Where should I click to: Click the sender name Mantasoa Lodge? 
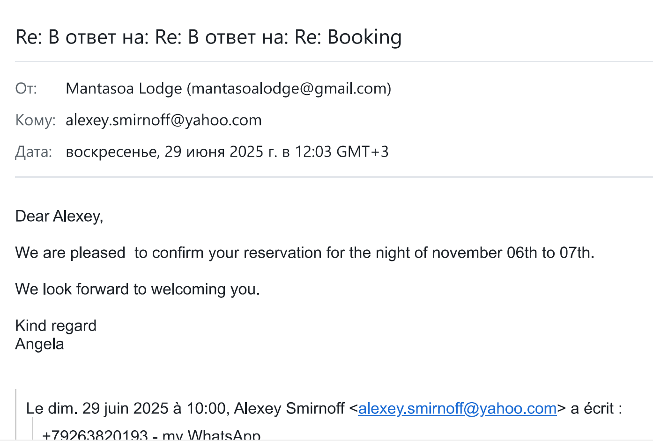click(x=124, y=88)
